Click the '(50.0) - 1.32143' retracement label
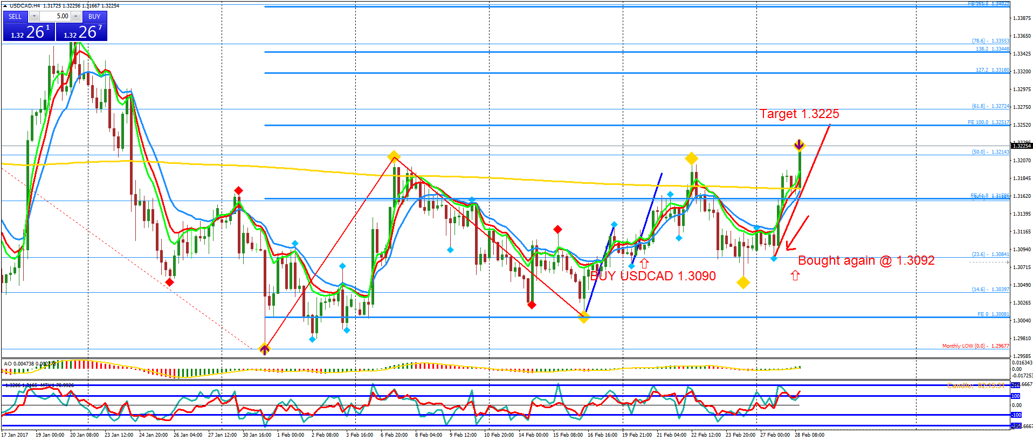This screenshot has height=441, width=1033. tap(990, 152)
